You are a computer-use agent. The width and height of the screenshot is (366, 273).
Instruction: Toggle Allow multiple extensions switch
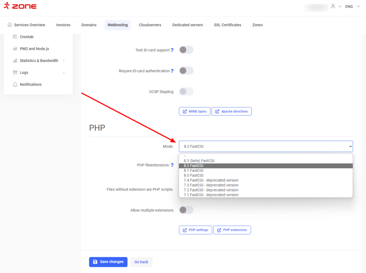tap(186, 210)
